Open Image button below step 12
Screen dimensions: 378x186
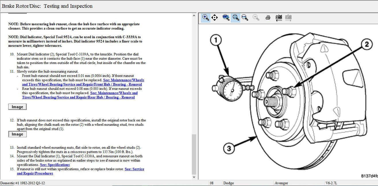point(17,134)
